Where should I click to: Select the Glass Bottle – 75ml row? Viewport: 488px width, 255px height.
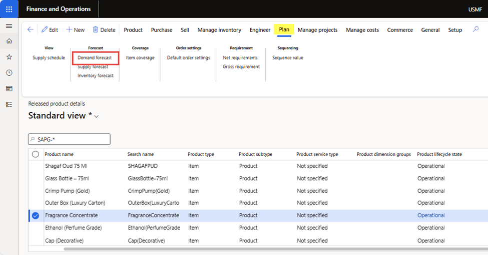258,178
